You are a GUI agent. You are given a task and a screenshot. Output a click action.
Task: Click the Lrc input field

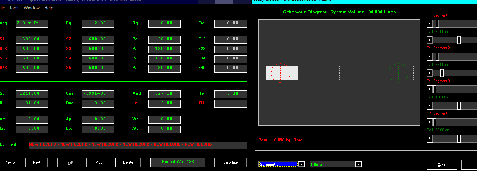[x=32, y=129]
